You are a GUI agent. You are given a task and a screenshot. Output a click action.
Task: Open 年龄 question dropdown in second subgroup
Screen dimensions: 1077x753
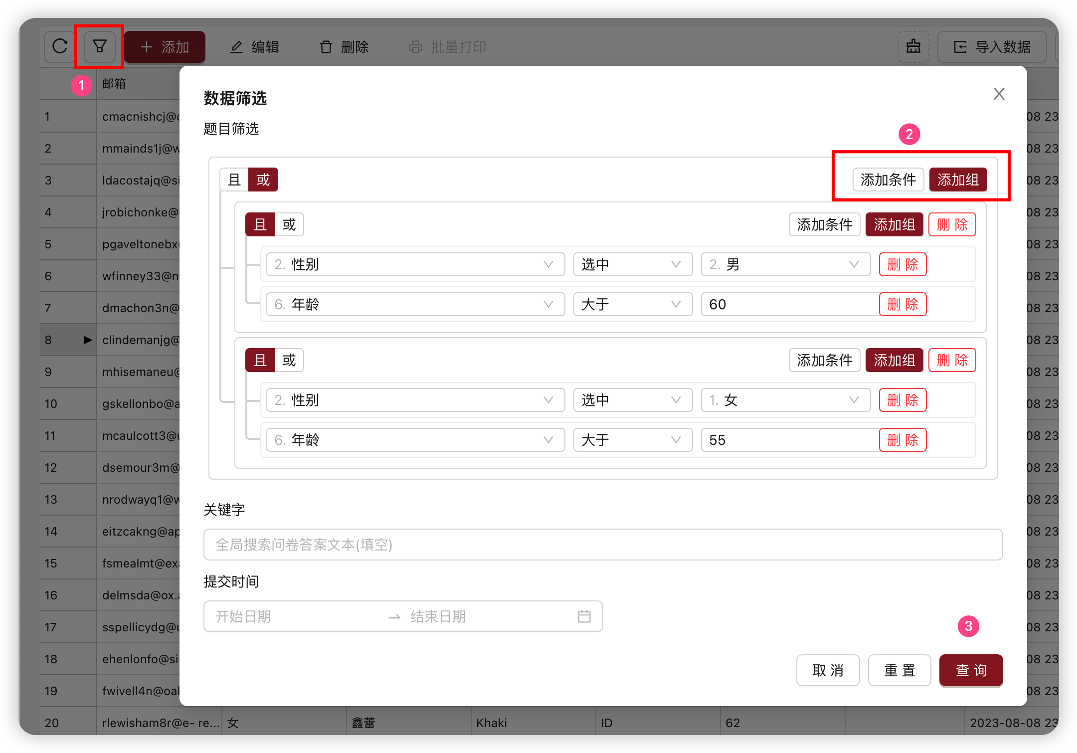pos(415,440)
